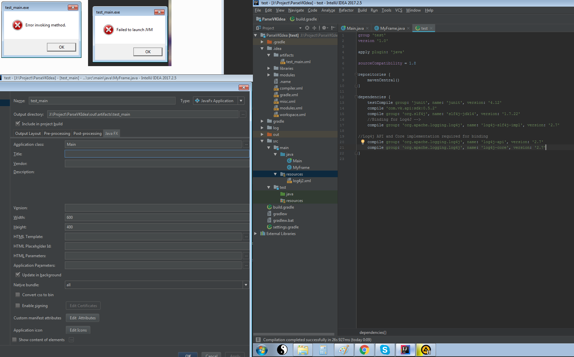Click the tool windows toggle in the status bar
This screenshot has width=574, height=357.
click(258, 339)
